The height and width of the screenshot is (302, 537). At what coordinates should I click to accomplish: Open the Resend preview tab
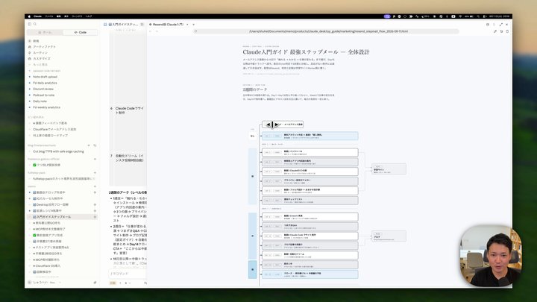(x=169, y=25)
